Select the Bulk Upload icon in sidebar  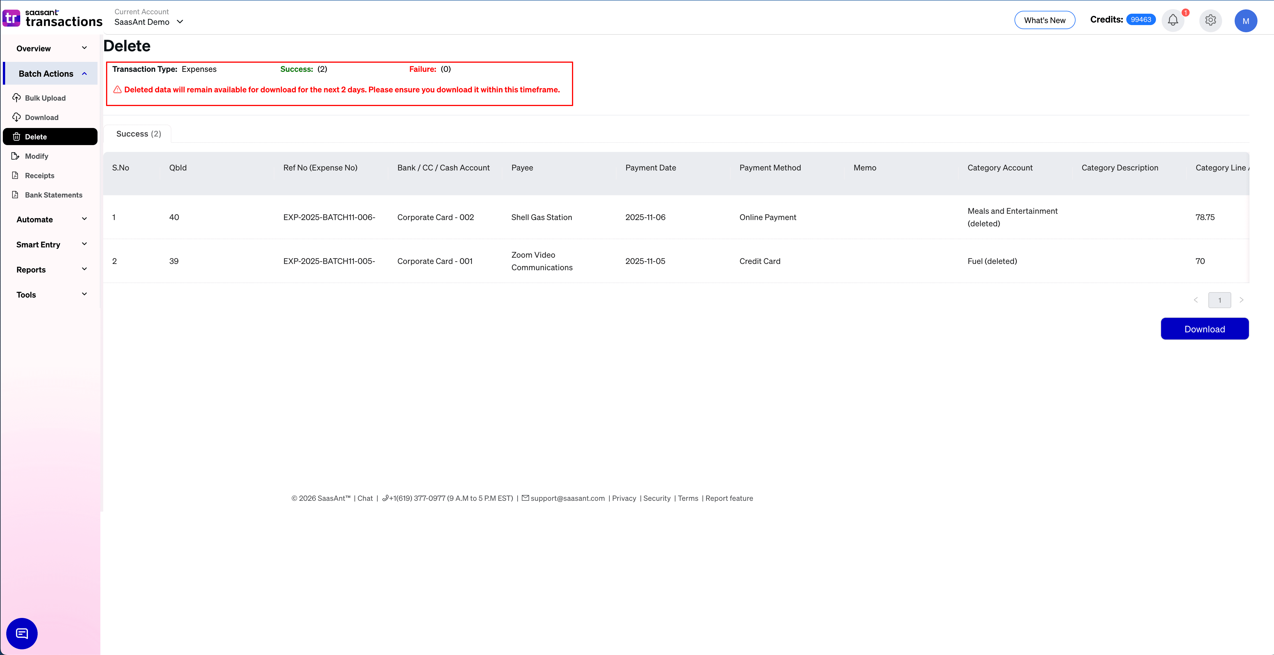pyautogui.click(x=16, y=97)
